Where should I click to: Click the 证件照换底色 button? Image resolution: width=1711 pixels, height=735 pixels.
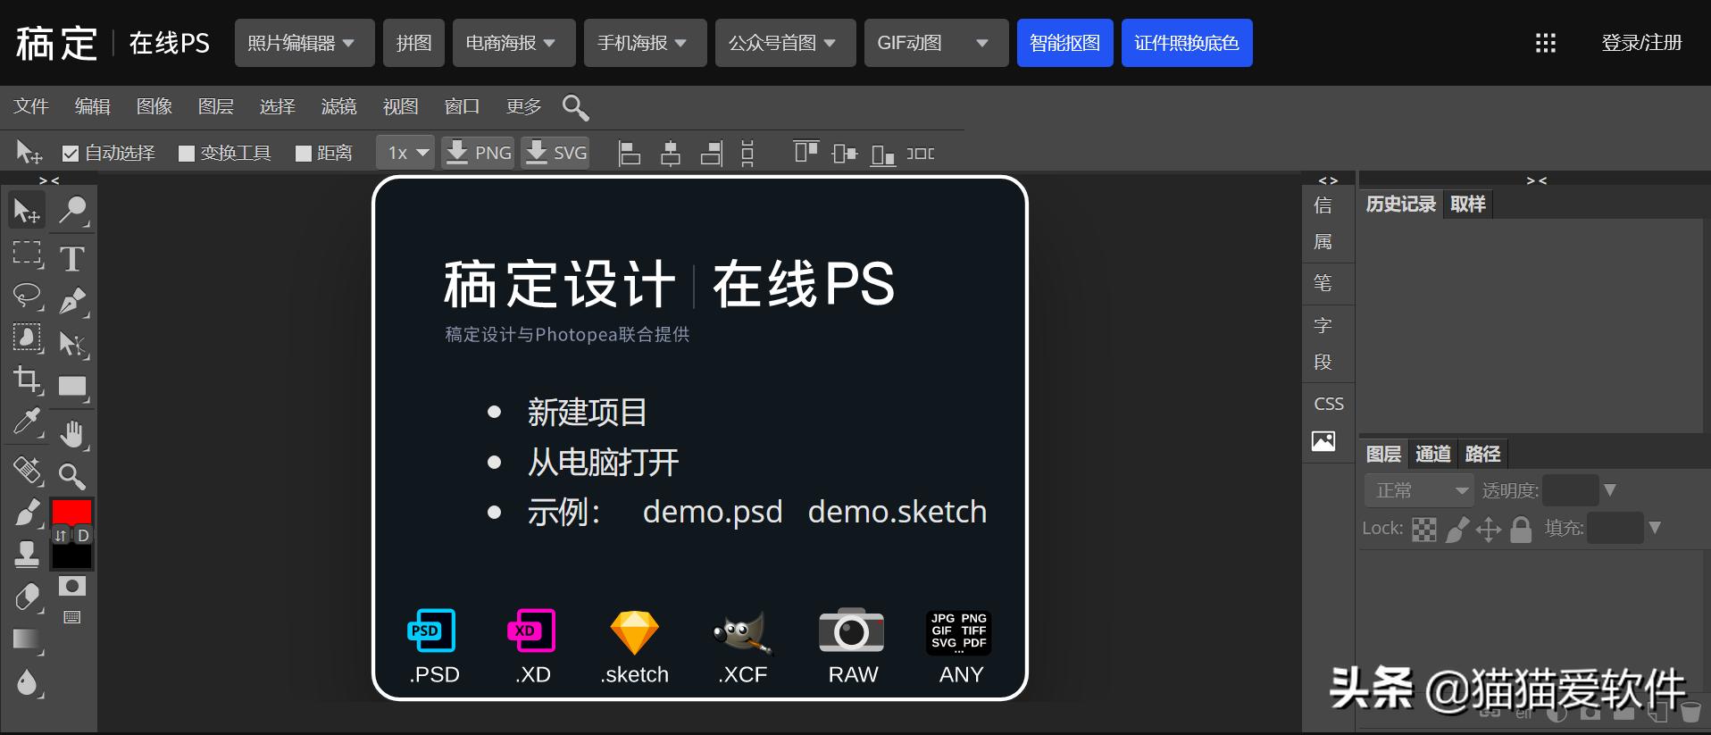pos(1187,43)
